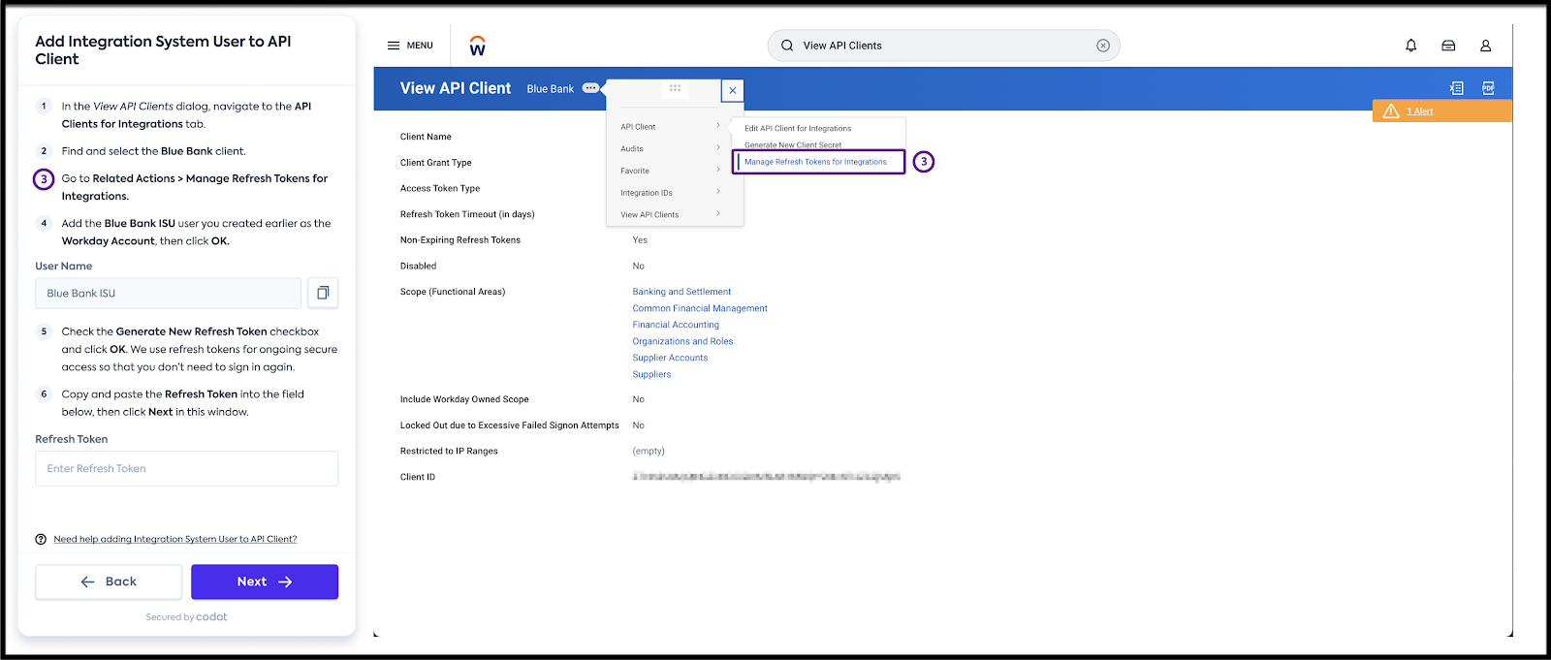Clear the search field with the X icon

pos(1103,46)
